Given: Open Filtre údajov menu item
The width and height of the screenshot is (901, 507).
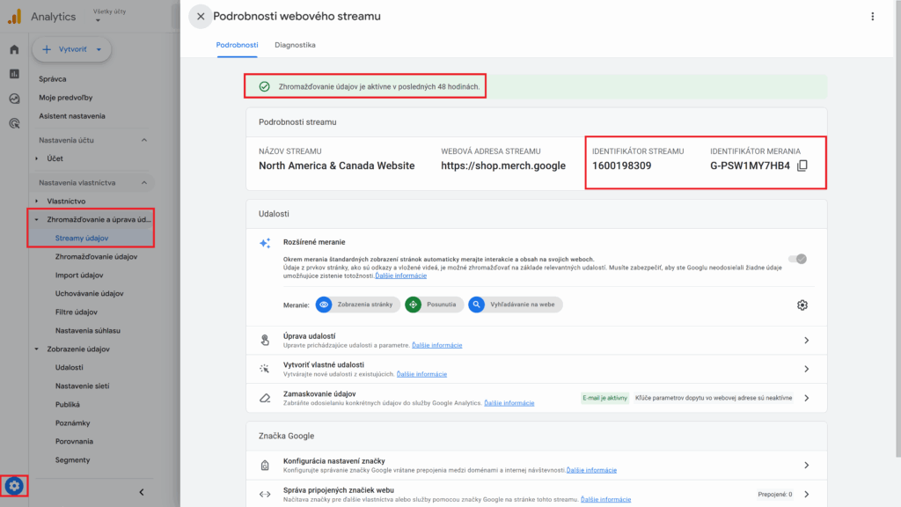Looking at the screenshot, I should pos(77,312).
